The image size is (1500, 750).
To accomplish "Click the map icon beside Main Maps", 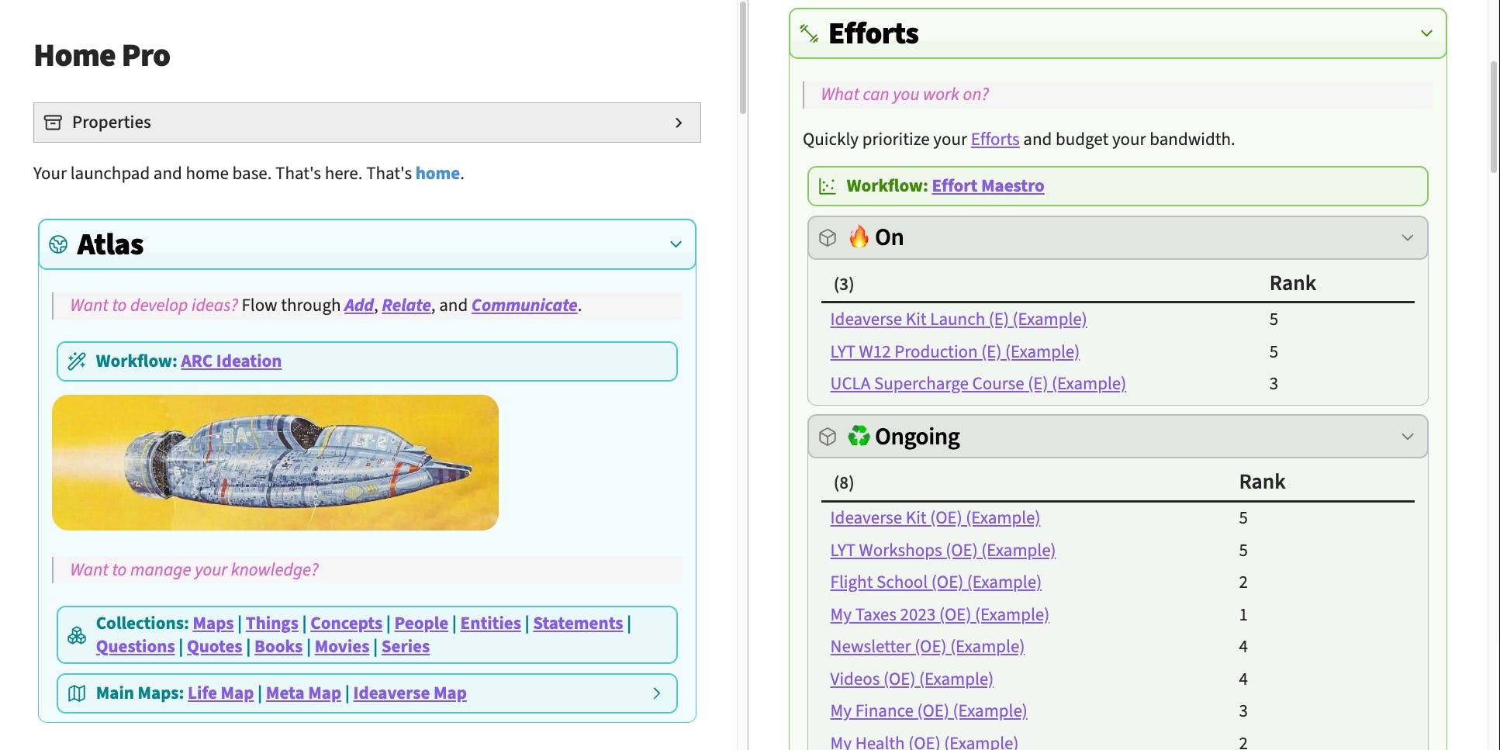I will click(x=77, y=693).
